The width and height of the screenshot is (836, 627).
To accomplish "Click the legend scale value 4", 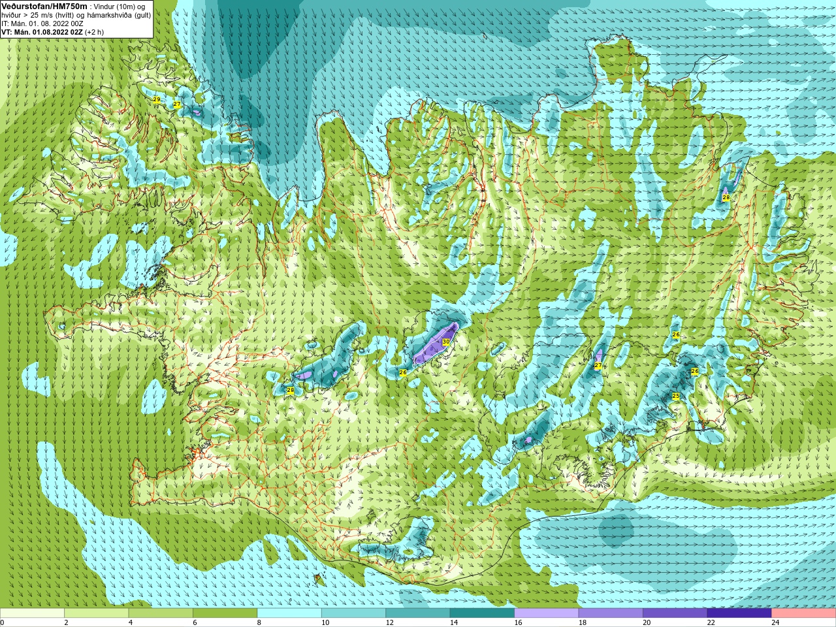I will (x=131, y=622).
